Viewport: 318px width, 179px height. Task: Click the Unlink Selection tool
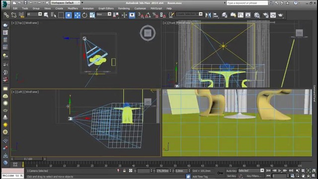click(14, 15)
